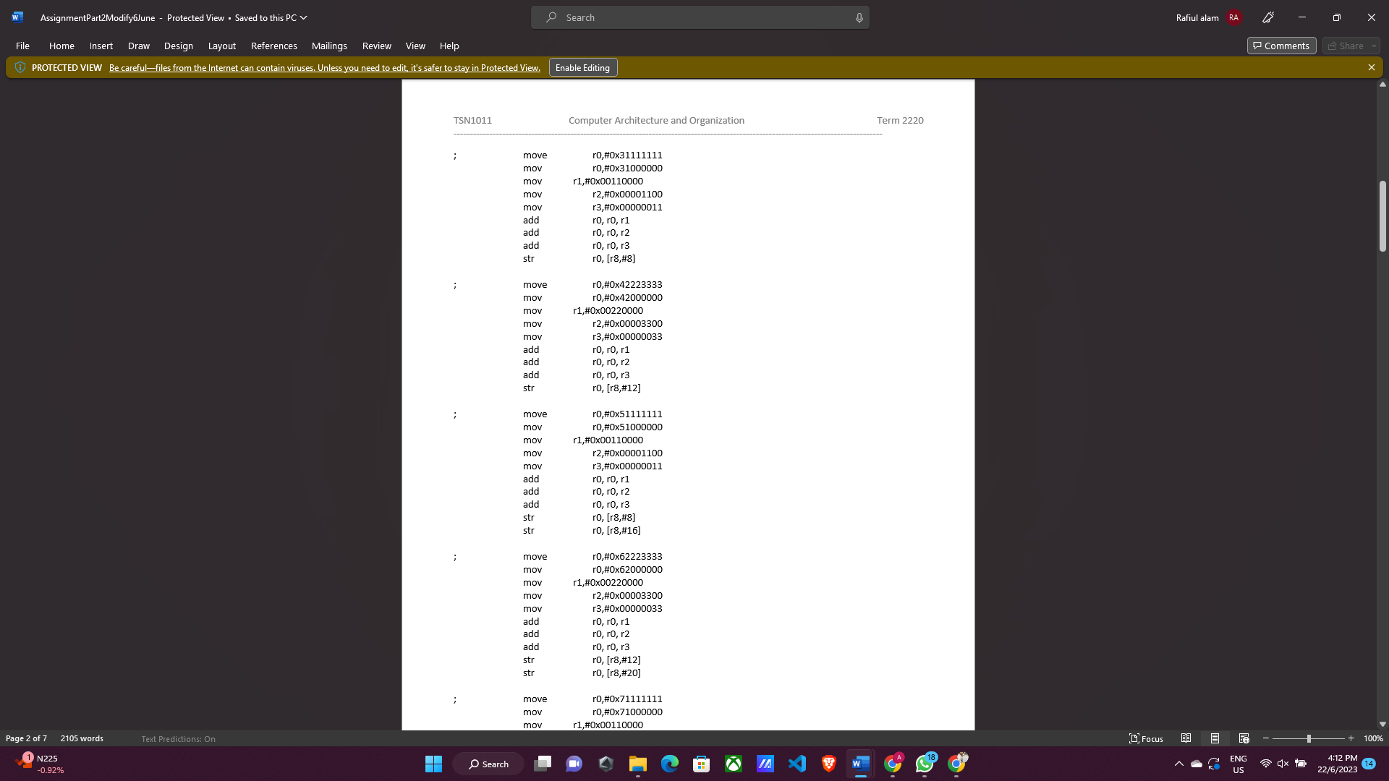This screenshot has height=781, width=1389.
Task: Dismiss the Protected View warning bar
Action: pos(1371,67)
